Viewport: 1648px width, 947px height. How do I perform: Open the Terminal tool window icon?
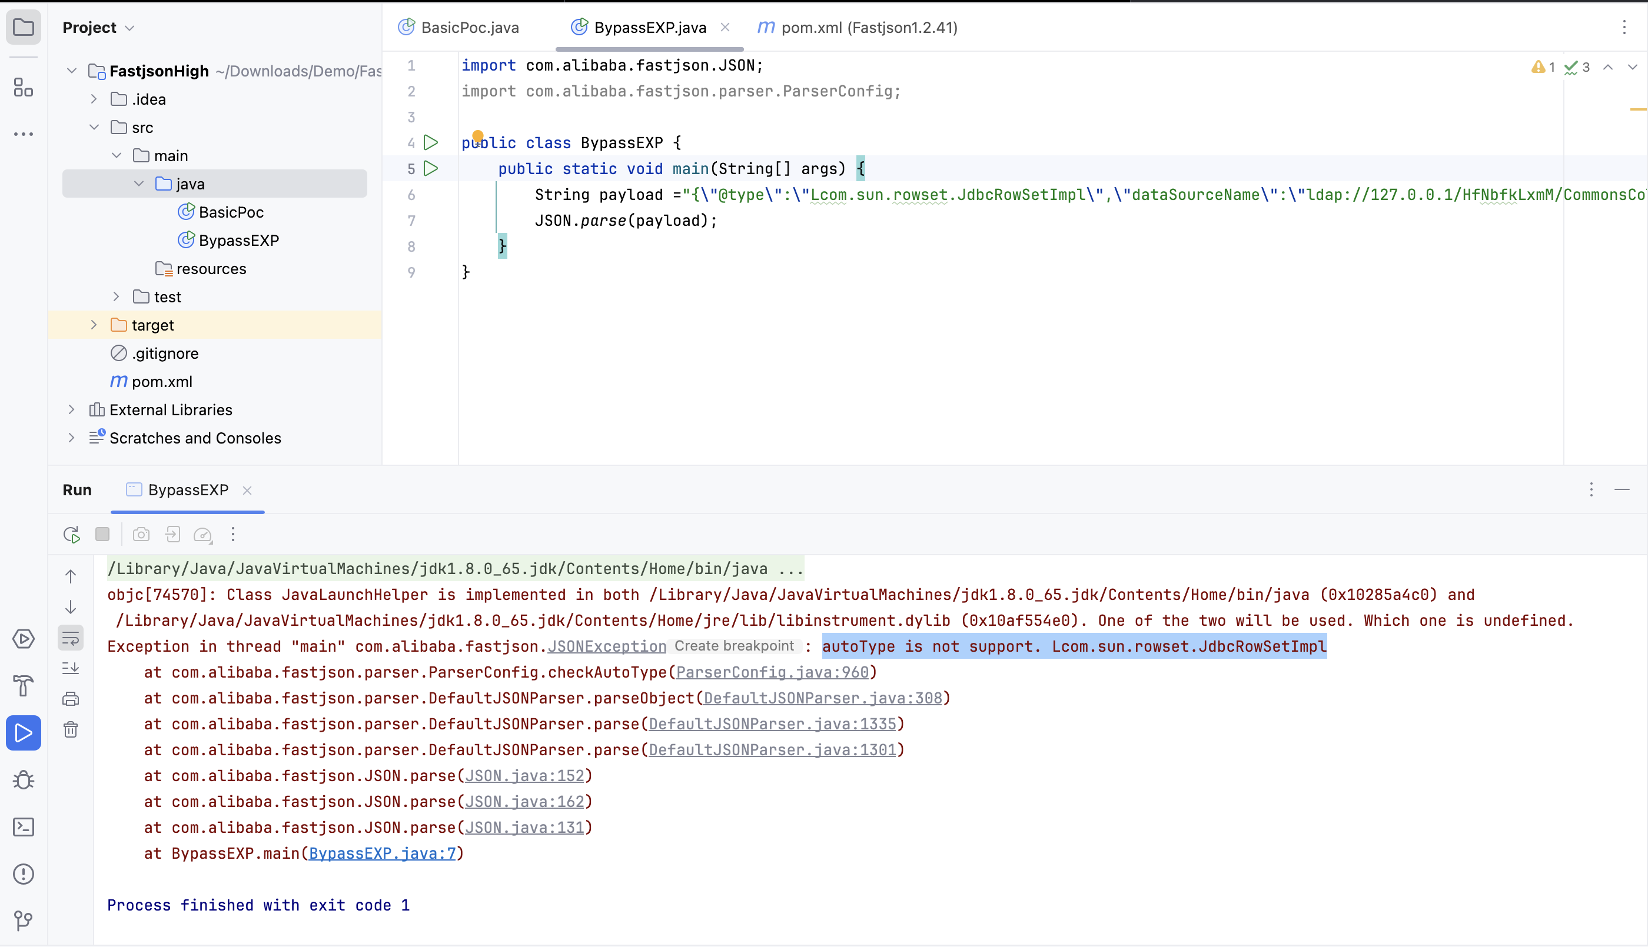click(24, 826)
